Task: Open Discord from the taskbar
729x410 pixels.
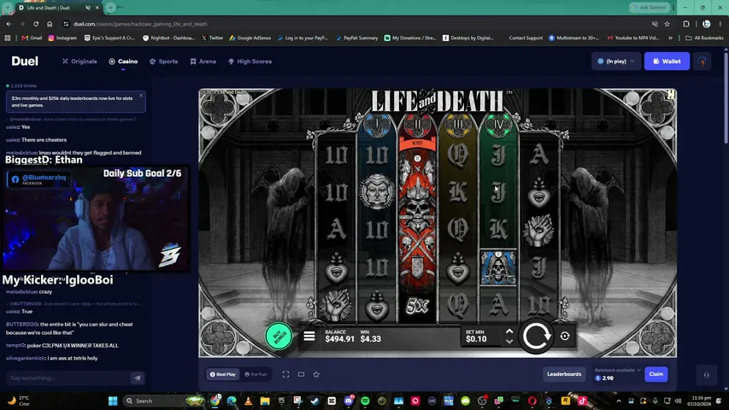Action: [348, 401]
